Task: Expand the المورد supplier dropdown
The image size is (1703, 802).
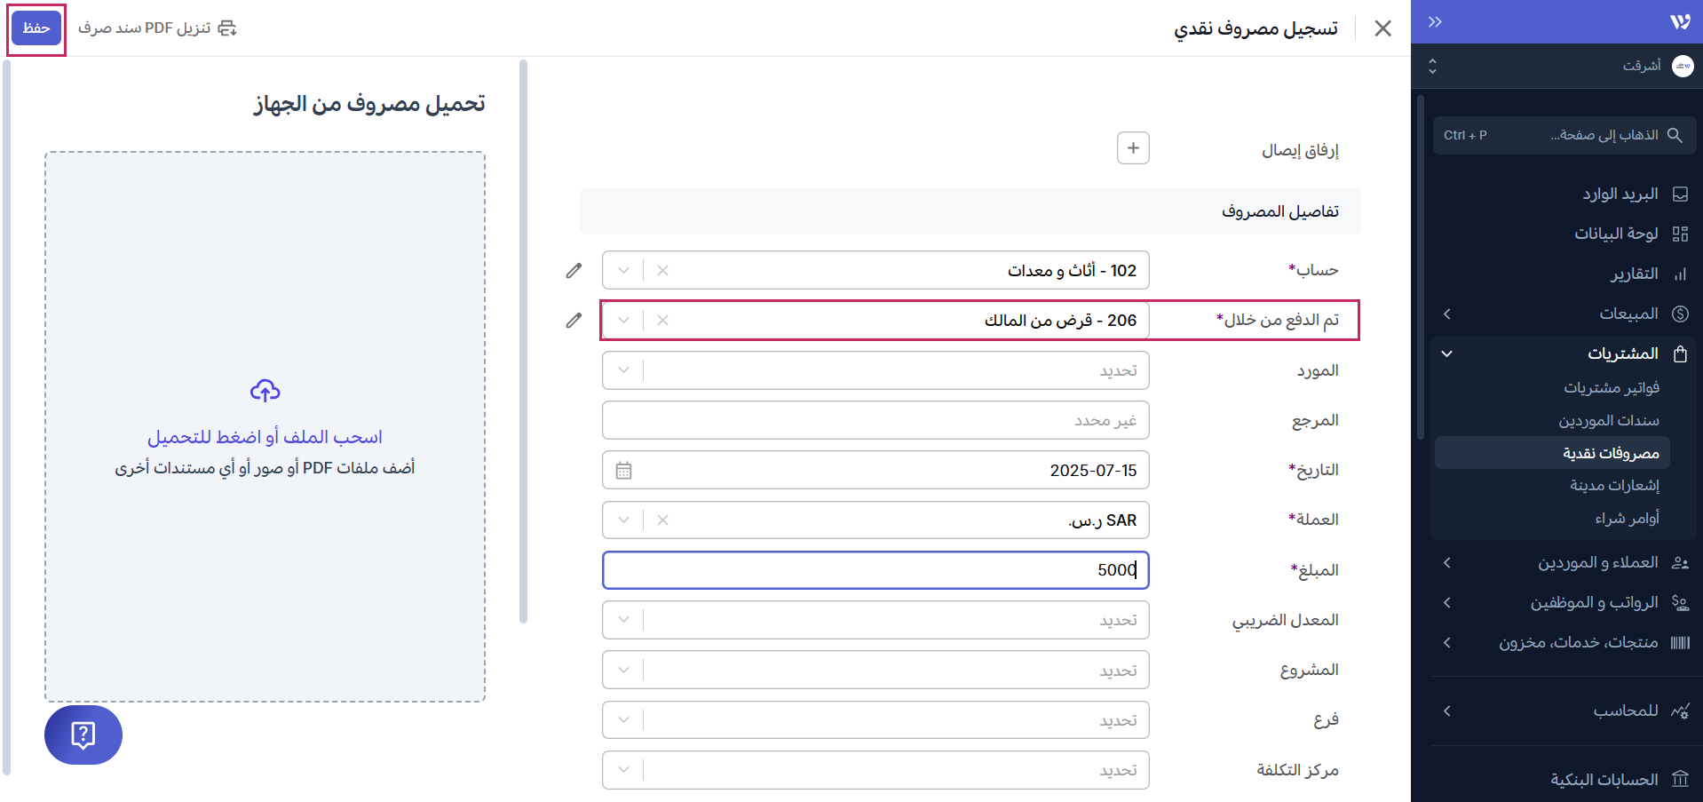Action: pos(623,370)
